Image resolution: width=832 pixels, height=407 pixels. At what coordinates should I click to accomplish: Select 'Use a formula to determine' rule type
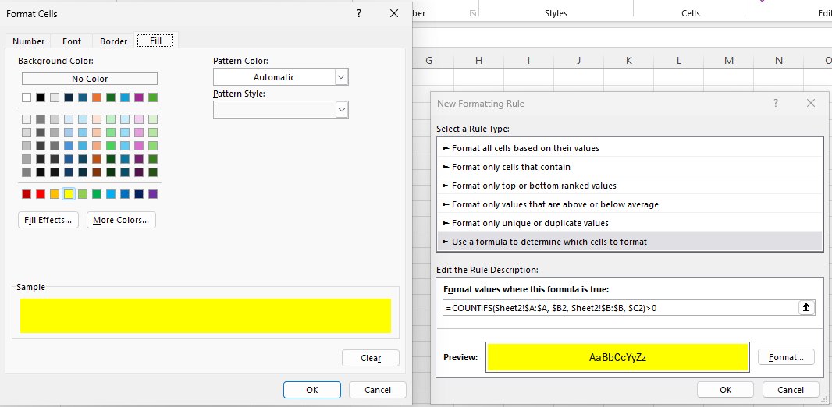click(x=629, y=242)
